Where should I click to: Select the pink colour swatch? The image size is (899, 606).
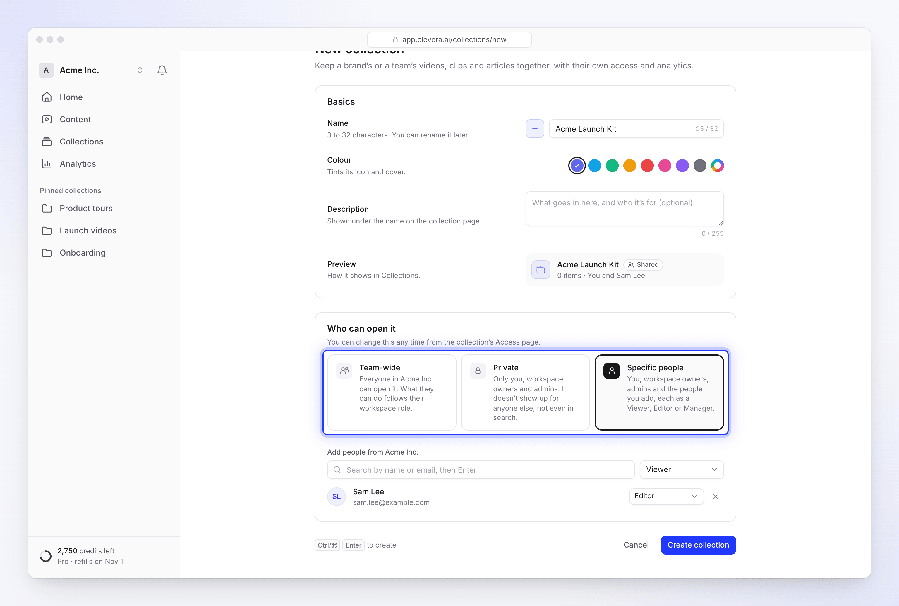(665, 166)
